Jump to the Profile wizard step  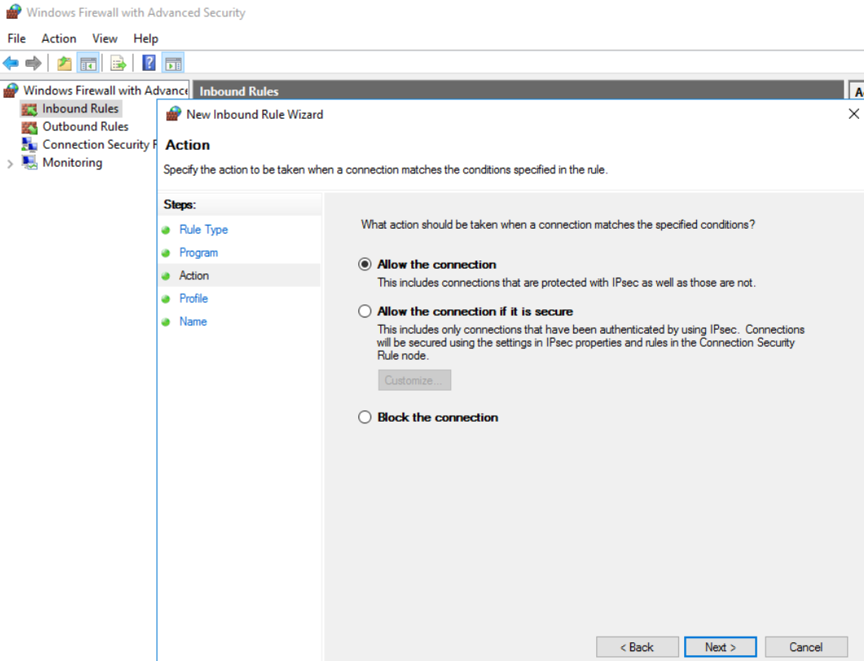click(194, 299)
